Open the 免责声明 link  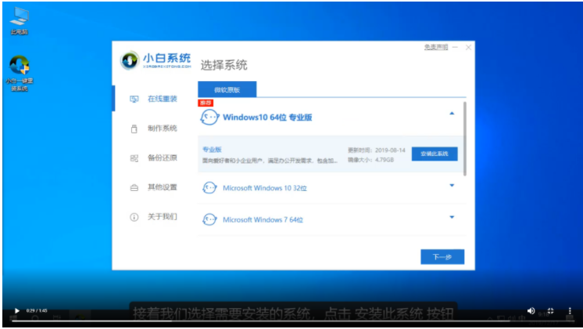coord(436,47)
